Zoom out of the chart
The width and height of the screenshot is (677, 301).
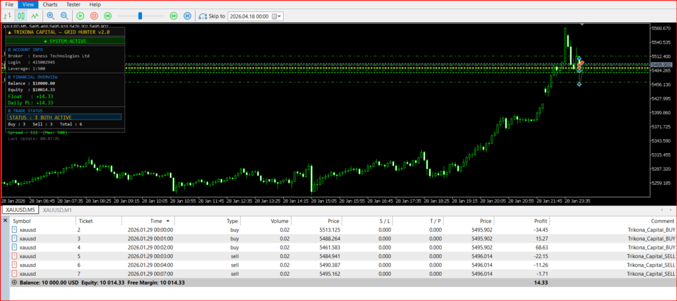(x=64, y=16)
